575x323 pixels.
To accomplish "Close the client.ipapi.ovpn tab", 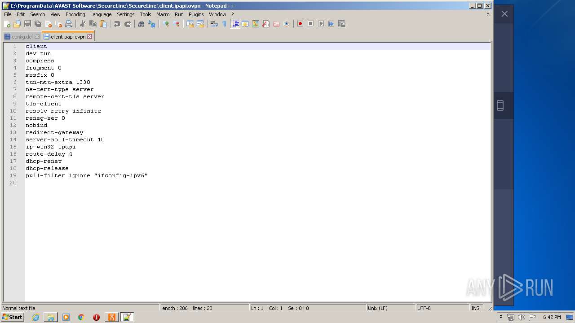I will point(89,37).
